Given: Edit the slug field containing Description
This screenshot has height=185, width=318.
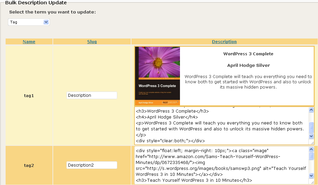Looking at the screenshot, I should pyautogui.click(x=92, y=95).
